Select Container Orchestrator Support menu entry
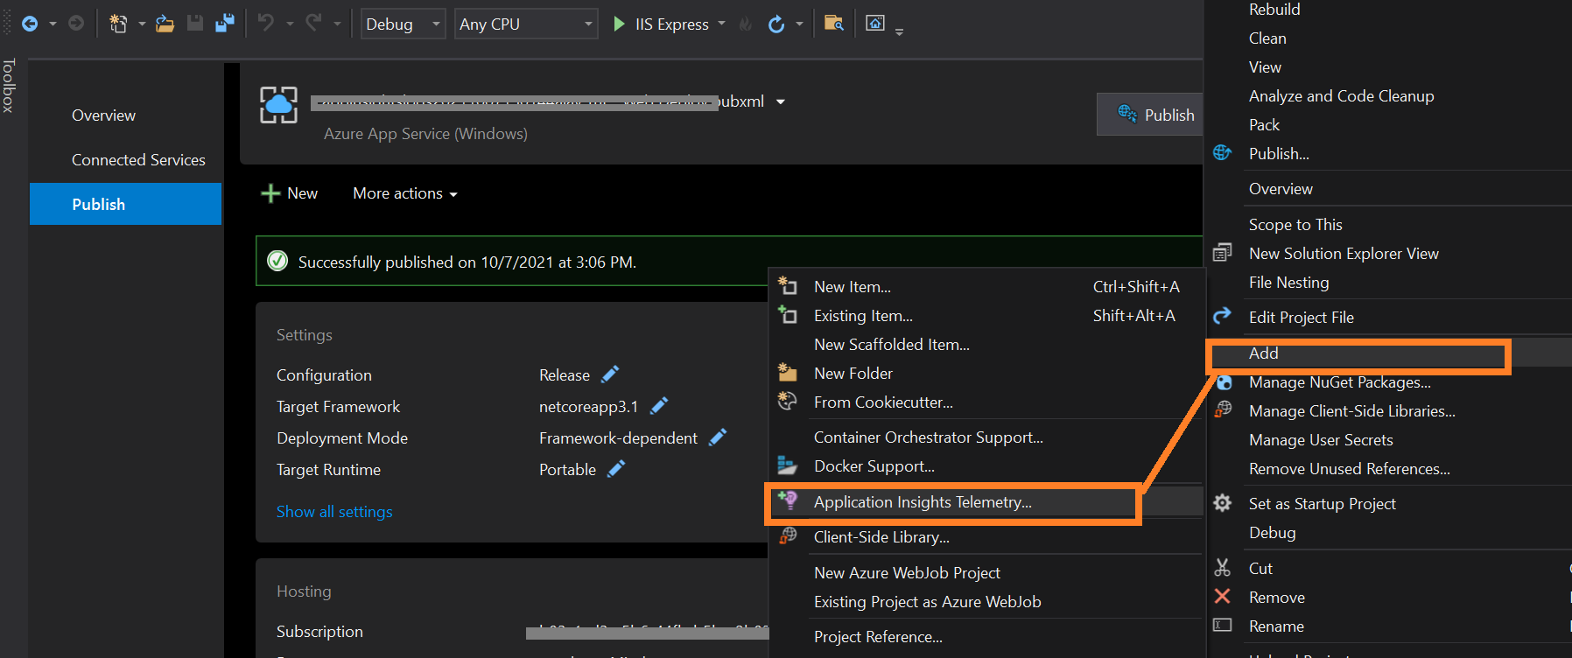Image resolution: width=1572 pixels, height=658 pixels. [929, 437]
